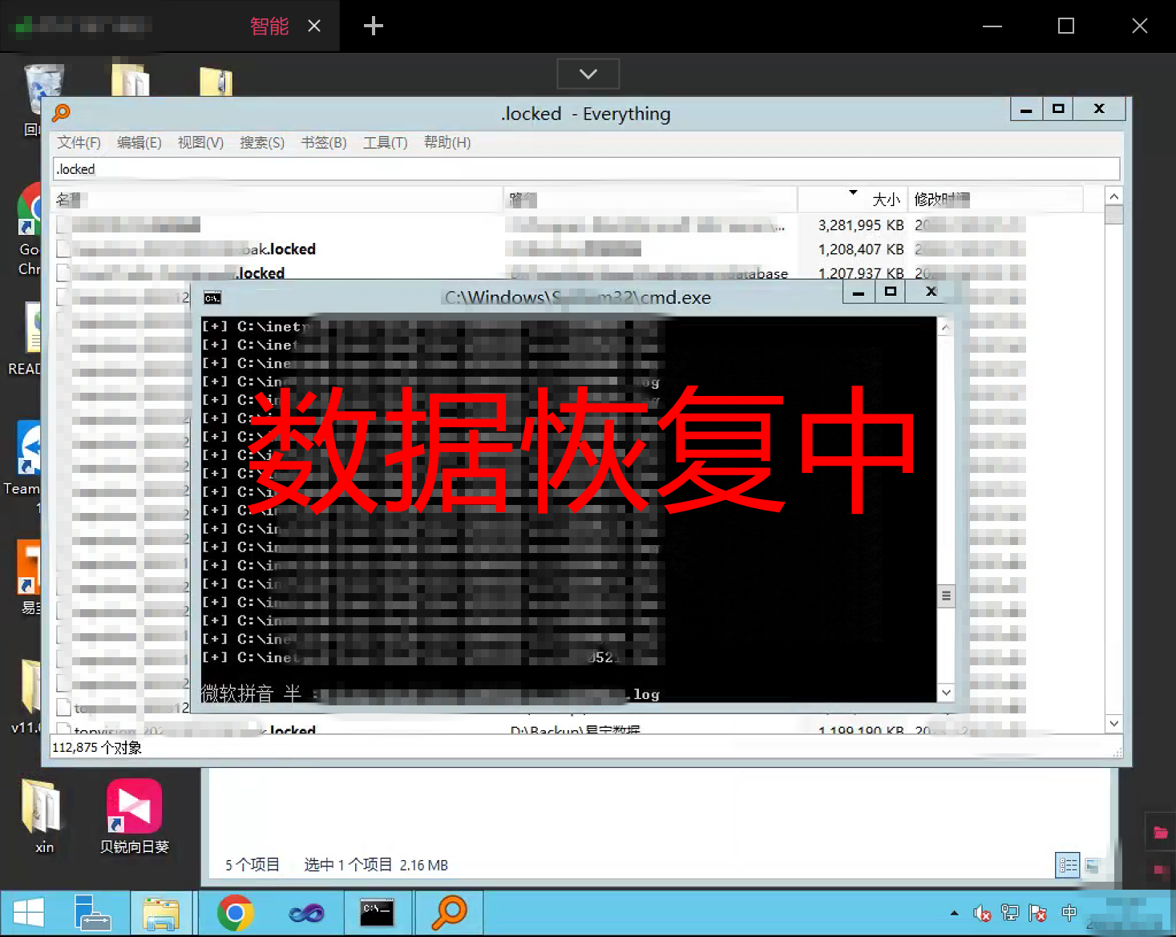The image size is (1176, 937).
Task: Switch Explorer to details view icon
Action: coord(1068,865)
